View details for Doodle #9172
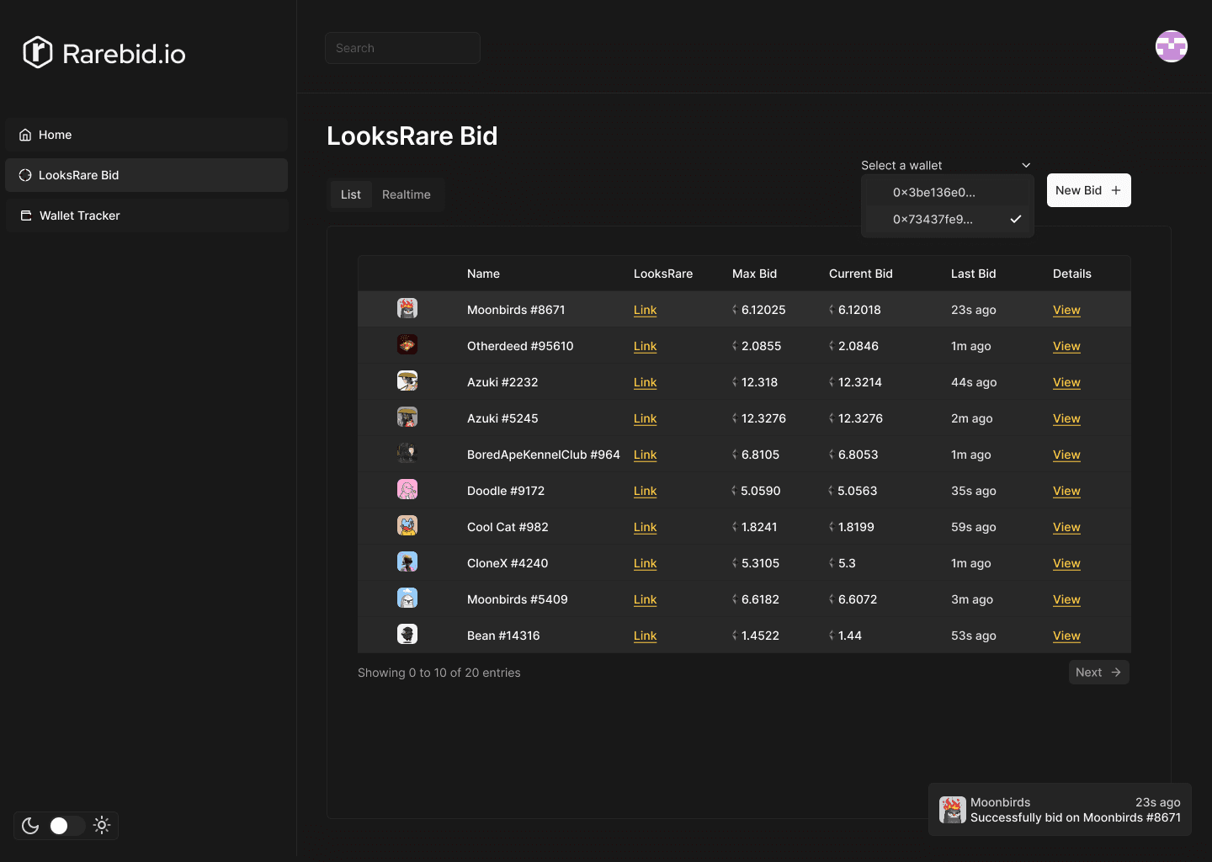Screen dimensions: 1212x862 [1066, 491]
